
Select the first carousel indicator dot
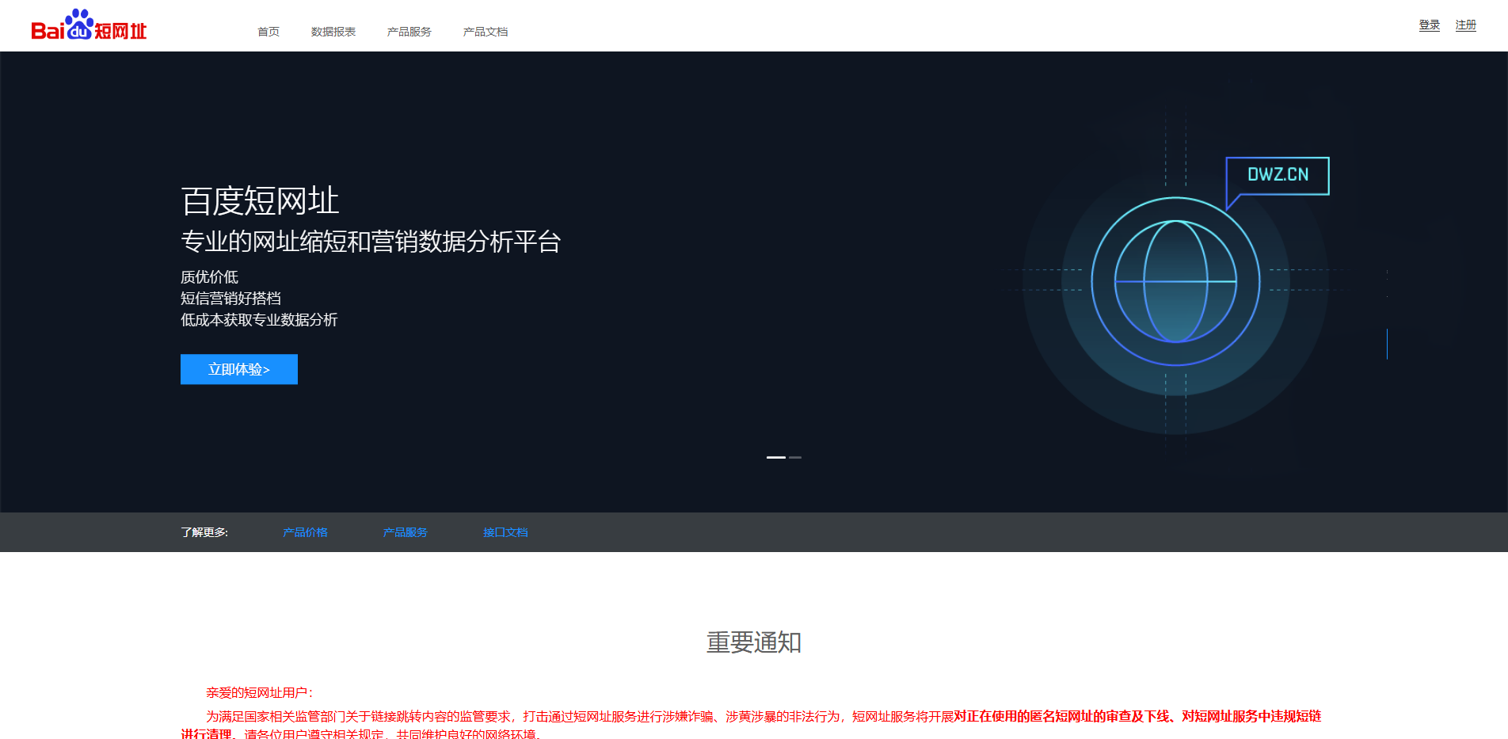776,458
